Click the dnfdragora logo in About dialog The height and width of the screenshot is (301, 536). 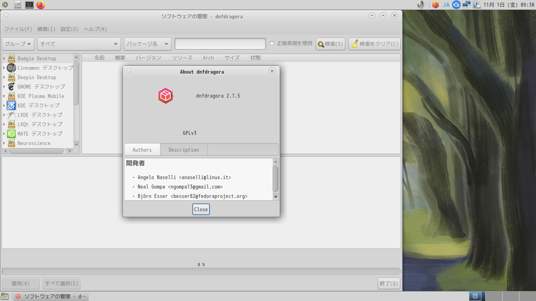[x=165, y=96]
